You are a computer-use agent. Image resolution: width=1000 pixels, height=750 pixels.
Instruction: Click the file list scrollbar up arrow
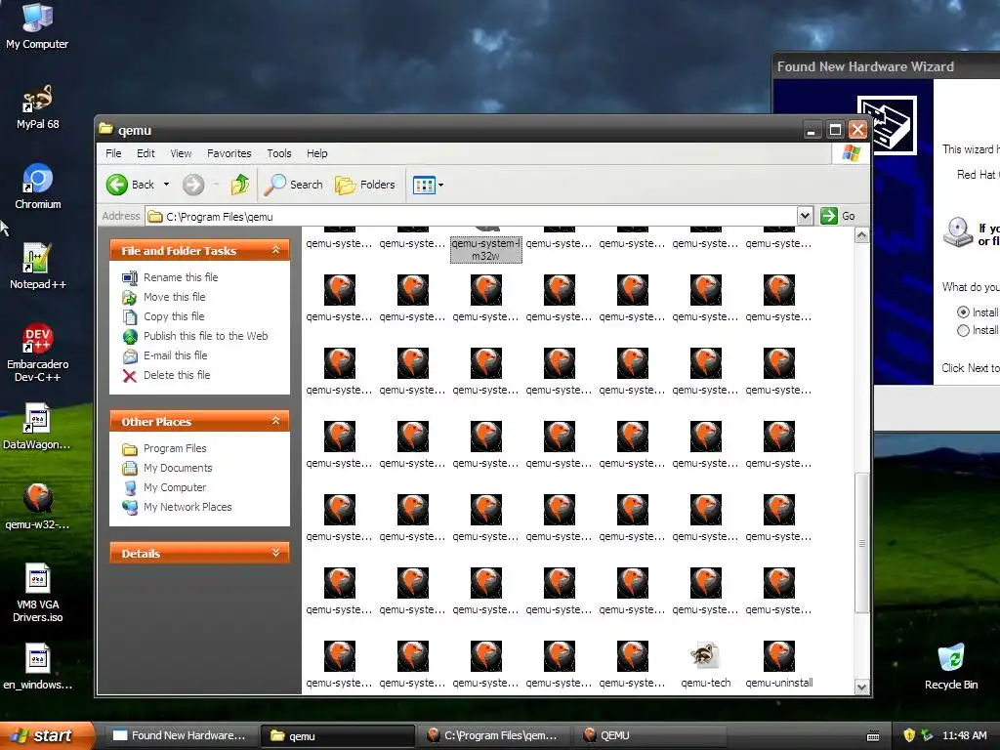(x=861, y=235)
